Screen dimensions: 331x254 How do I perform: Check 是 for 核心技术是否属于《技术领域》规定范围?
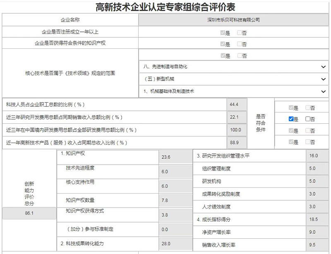223,55
